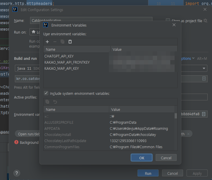Click home icon in Run on field
212x180 pixels.
click(34, 32)
